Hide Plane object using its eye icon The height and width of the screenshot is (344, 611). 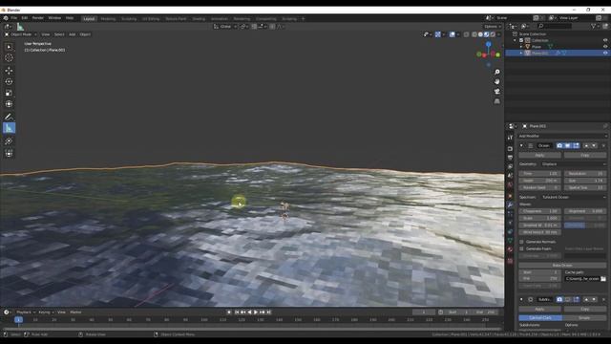coord(605,47)
